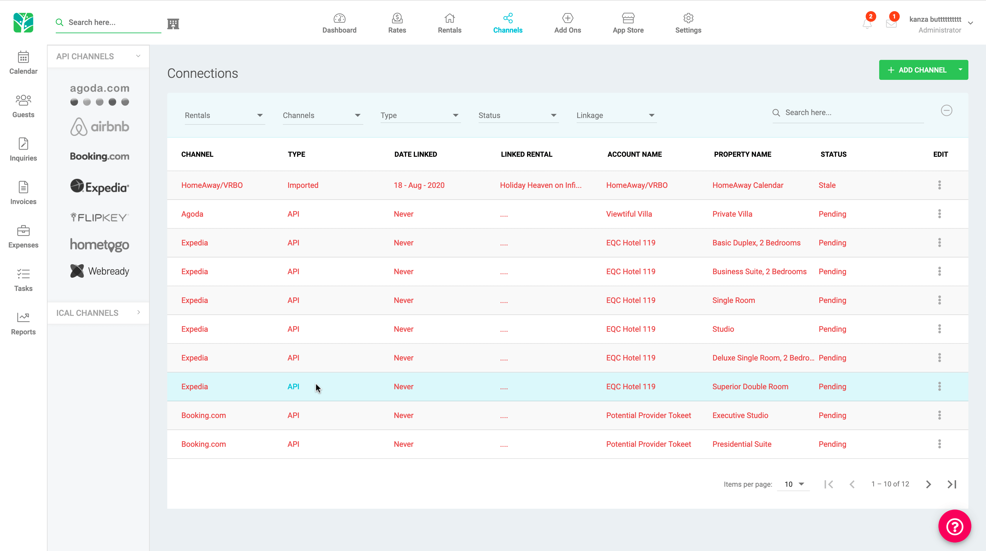Image resolution: width=986 pixels, height=551 pixels.
Task: Open Expenses from the left sidebar
Action: (x=23, y=237)
